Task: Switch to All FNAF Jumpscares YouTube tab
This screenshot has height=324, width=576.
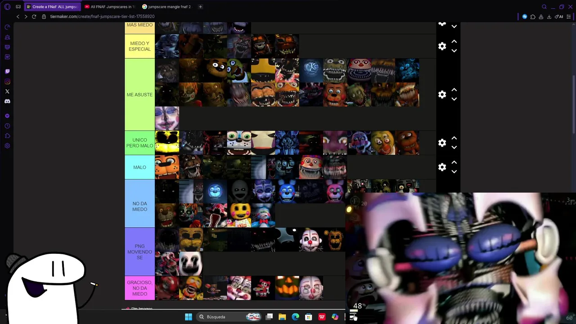Action: pos(110,7)
